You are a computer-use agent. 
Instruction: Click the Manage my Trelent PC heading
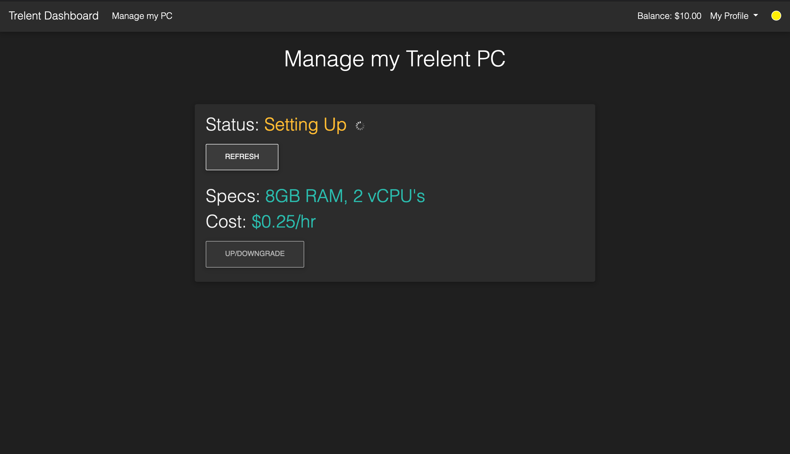(x=395, y=59)
